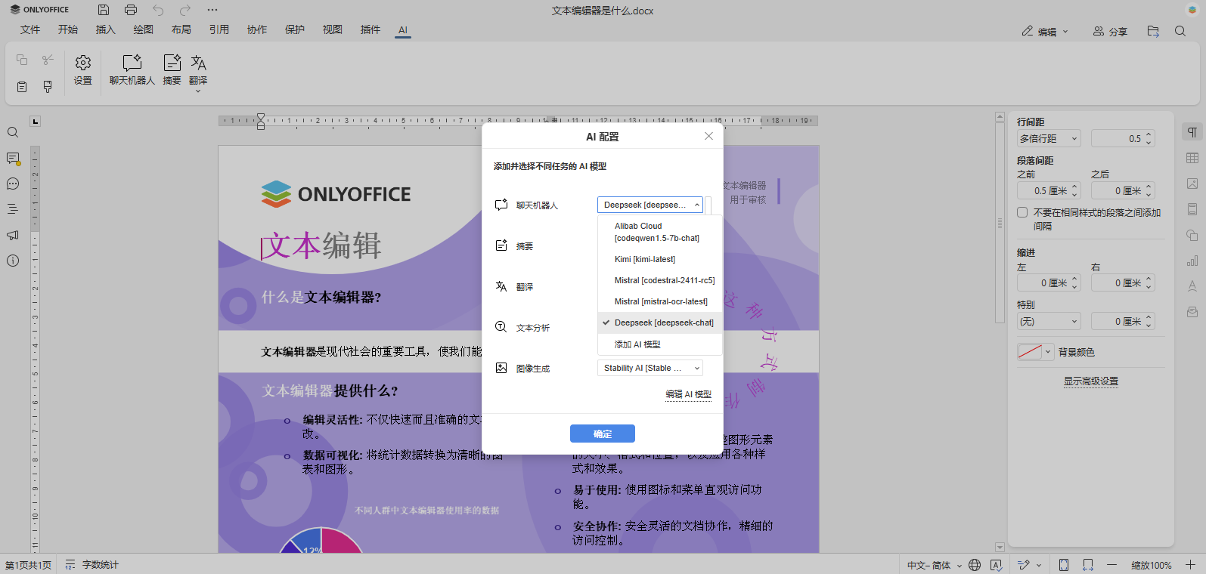Viewport: 1206px width, 574px height.
Task: Open table settings icon in right sidebar
Action: 1192,158
